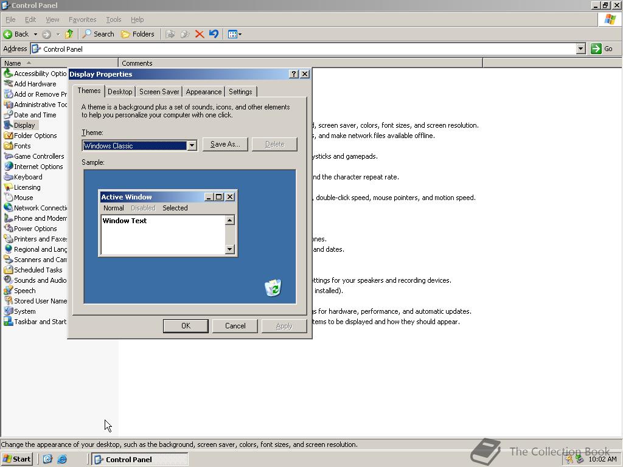
Task: Open the Licensing icon
Action: [9, 187]
